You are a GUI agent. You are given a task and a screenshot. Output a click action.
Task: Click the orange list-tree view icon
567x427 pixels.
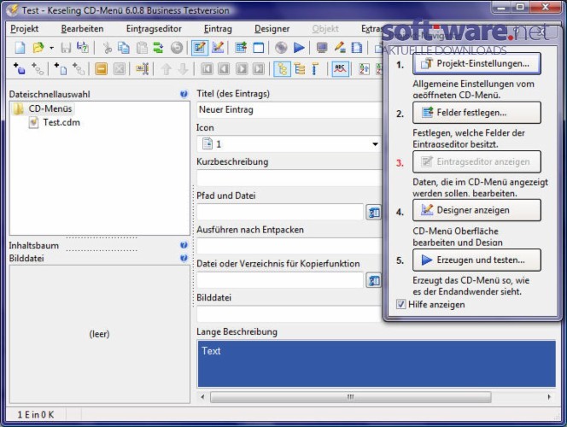tap(300, 68)
